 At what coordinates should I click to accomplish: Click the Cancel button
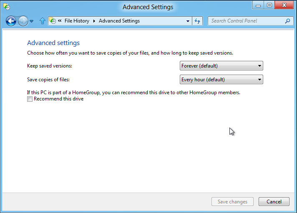pos(274,202)
